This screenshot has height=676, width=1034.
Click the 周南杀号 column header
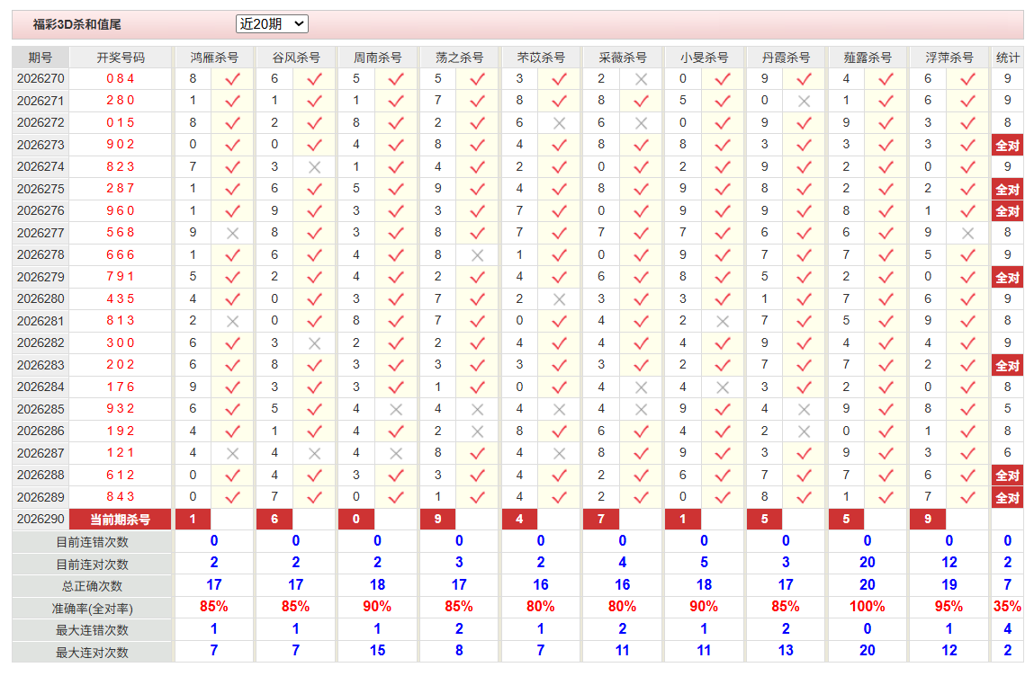[377, 58]
